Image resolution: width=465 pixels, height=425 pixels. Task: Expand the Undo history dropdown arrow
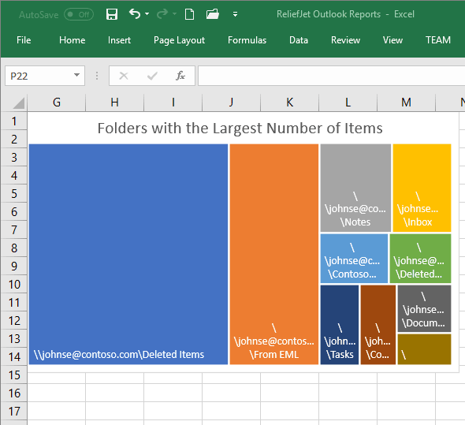(147, 14)
